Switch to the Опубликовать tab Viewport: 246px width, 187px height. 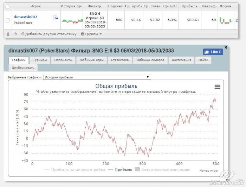23,68
